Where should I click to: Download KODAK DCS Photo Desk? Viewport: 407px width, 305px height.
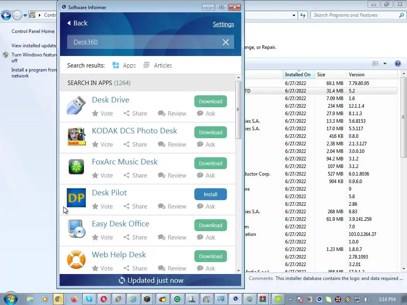pos(211,132)
